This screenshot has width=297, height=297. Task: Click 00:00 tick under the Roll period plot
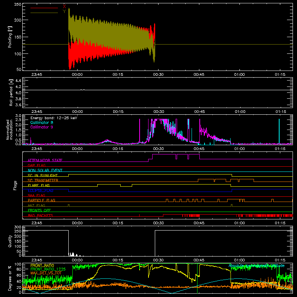coord(77,112)
